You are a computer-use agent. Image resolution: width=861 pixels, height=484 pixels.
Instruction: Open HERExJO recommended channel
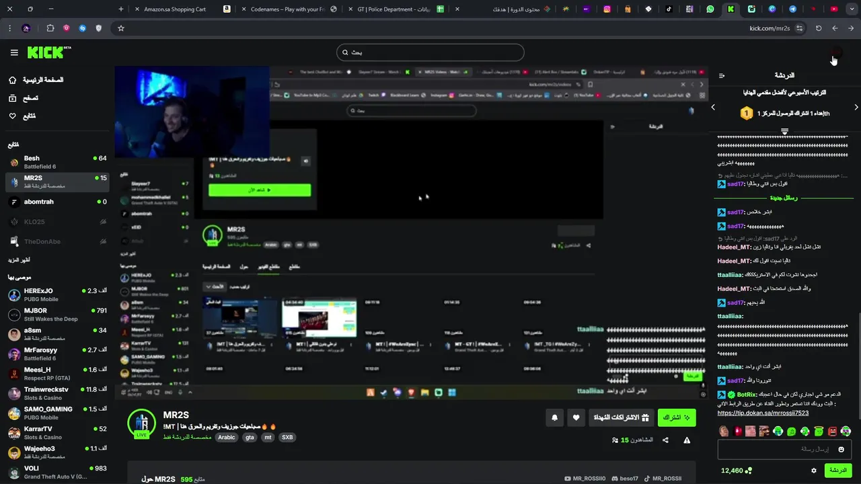(x=57, y=294)
